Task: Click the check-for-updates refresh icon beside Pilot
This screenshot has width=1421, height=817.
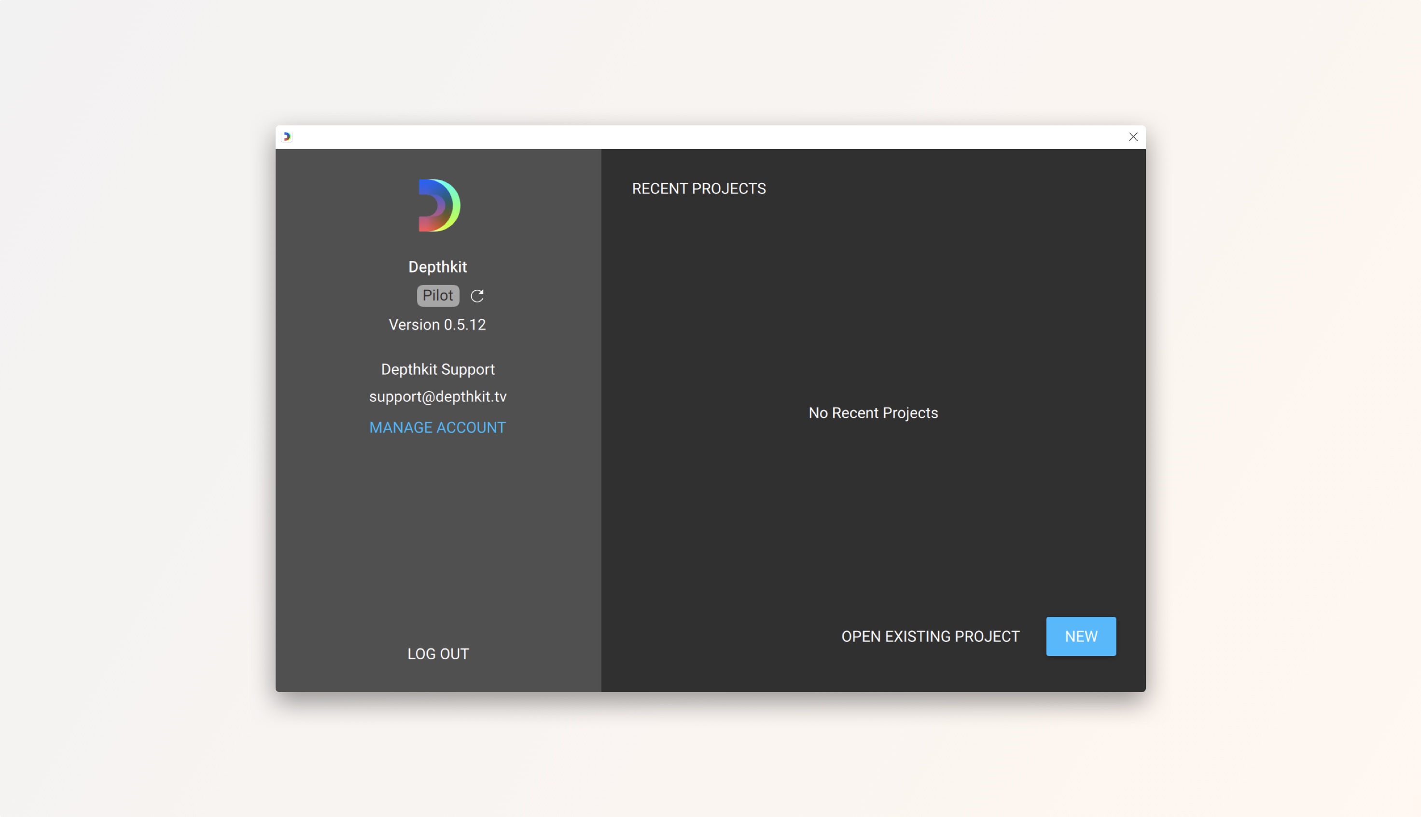Action: pos(477,296)
